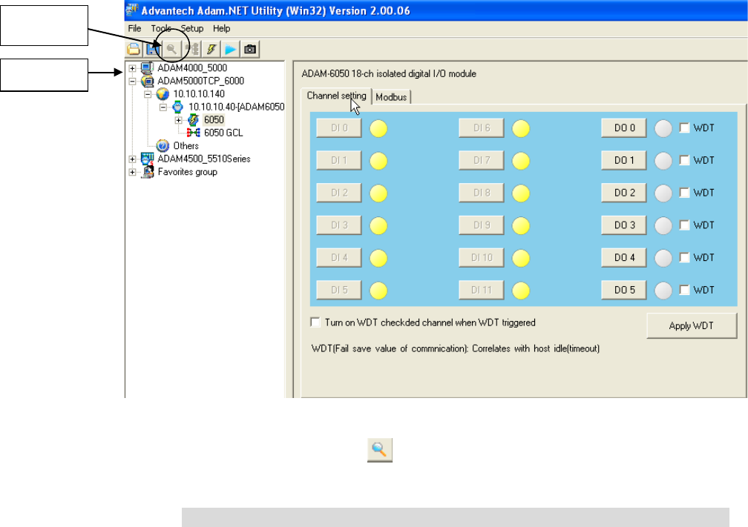Toggle the WDT checkbox for DO 5

[684, 290]
